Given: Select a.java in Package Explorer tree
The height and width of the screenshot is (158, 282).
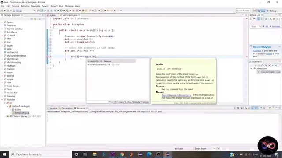Looking at the screenshot, I should (17, 109).
